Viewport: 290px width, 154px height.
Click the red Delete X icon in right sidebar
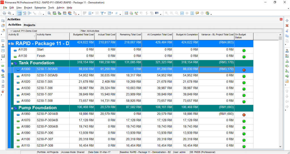click(287, 25)
